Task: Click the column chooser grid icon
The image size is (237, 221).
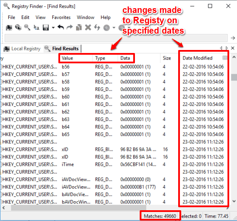Action: (x=225, y=58)
